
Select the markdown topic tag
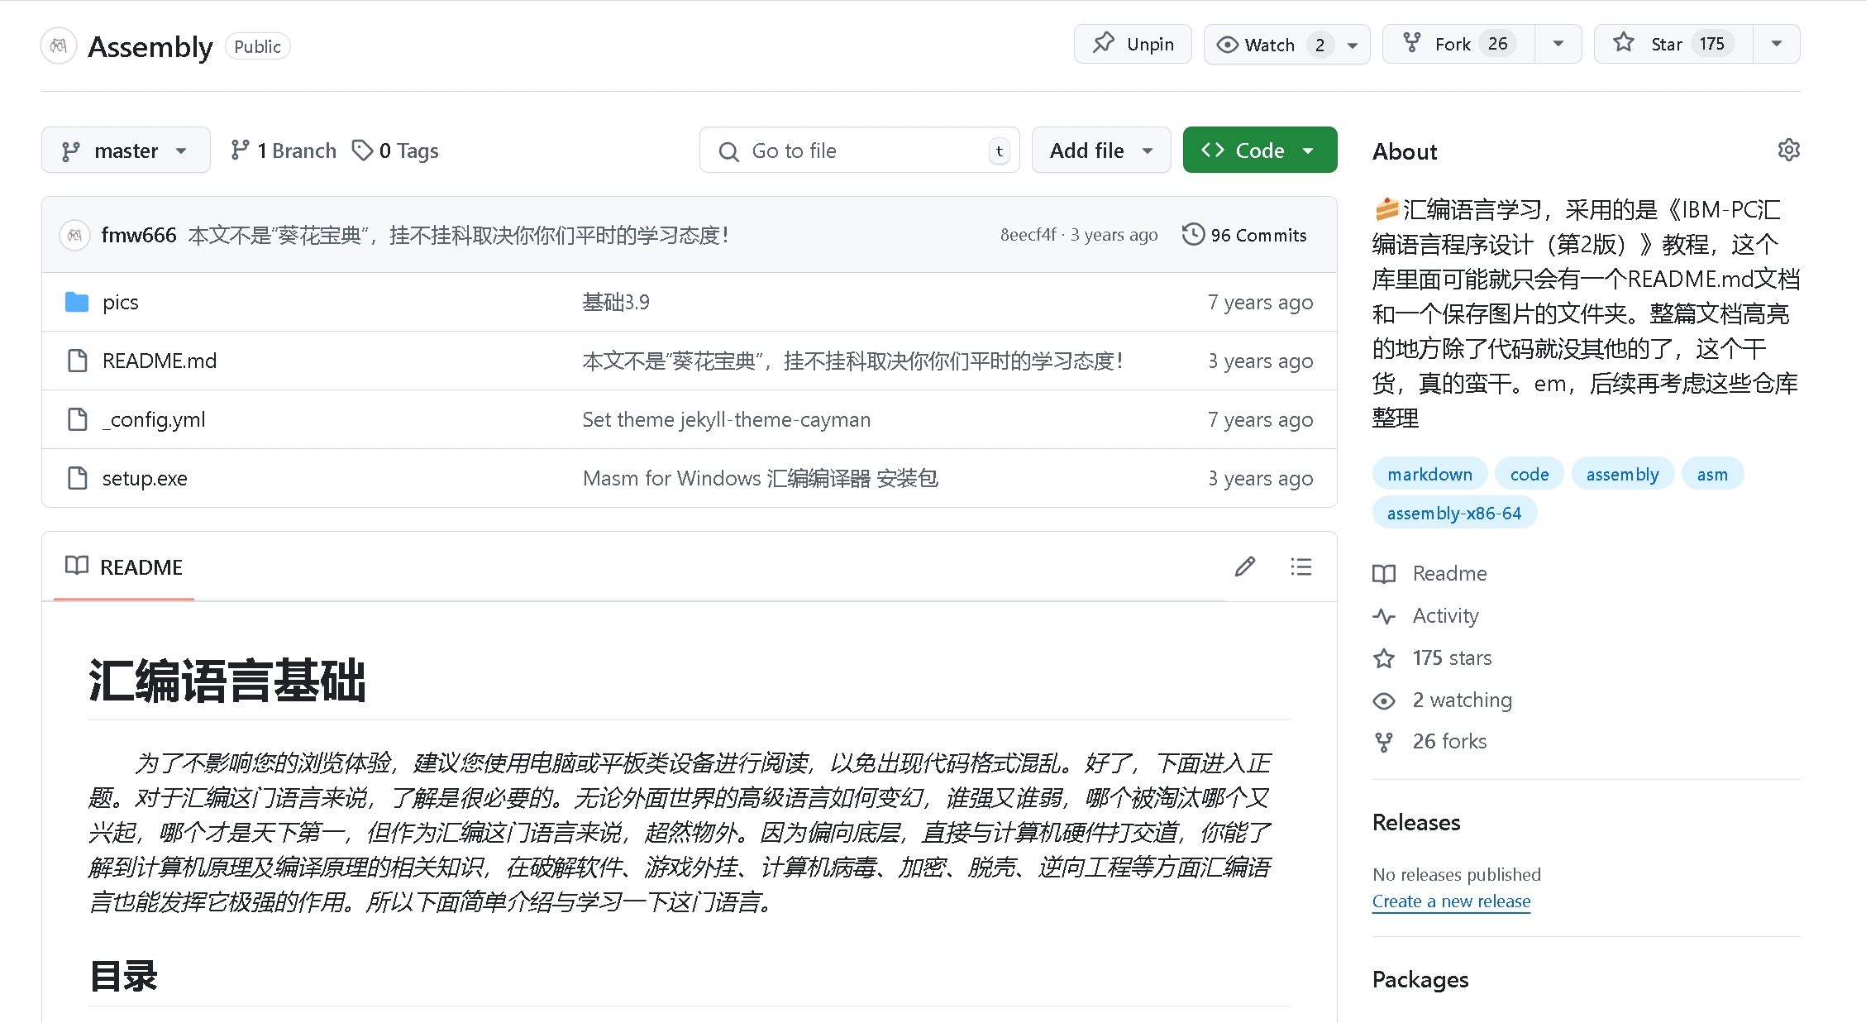coord(1429,474)
